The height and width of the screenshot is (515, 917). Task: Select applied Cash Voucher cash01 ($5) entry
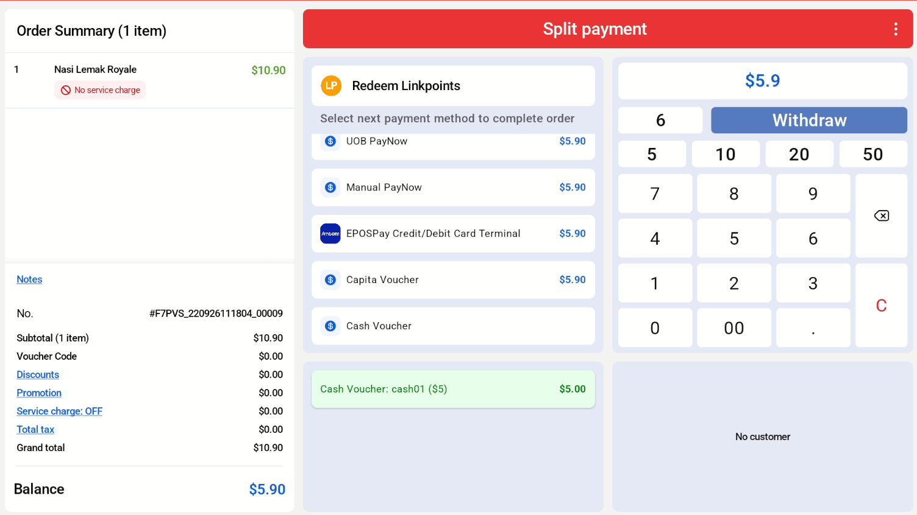tap(453, 389)
